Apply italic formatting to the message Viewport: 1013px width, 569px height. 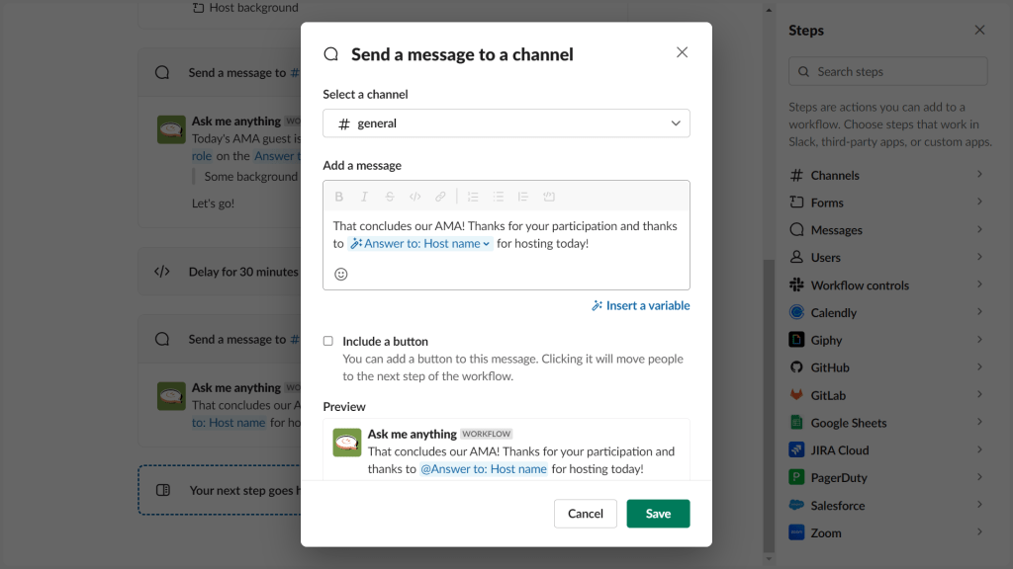pos(364,197)
